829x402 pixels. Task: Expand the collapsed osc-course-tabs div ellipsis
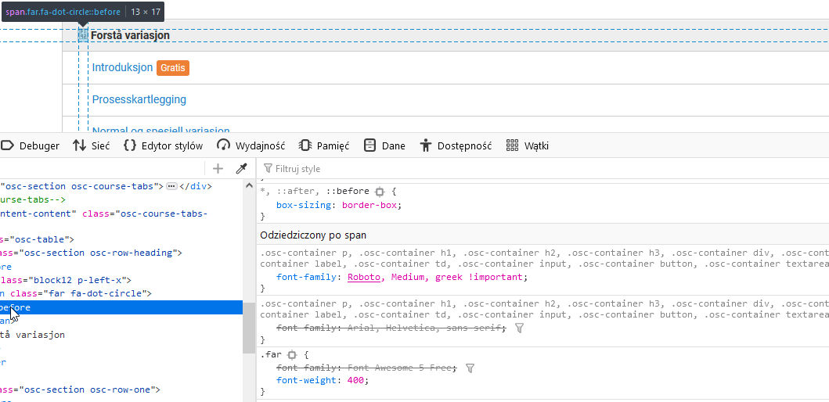172,186
